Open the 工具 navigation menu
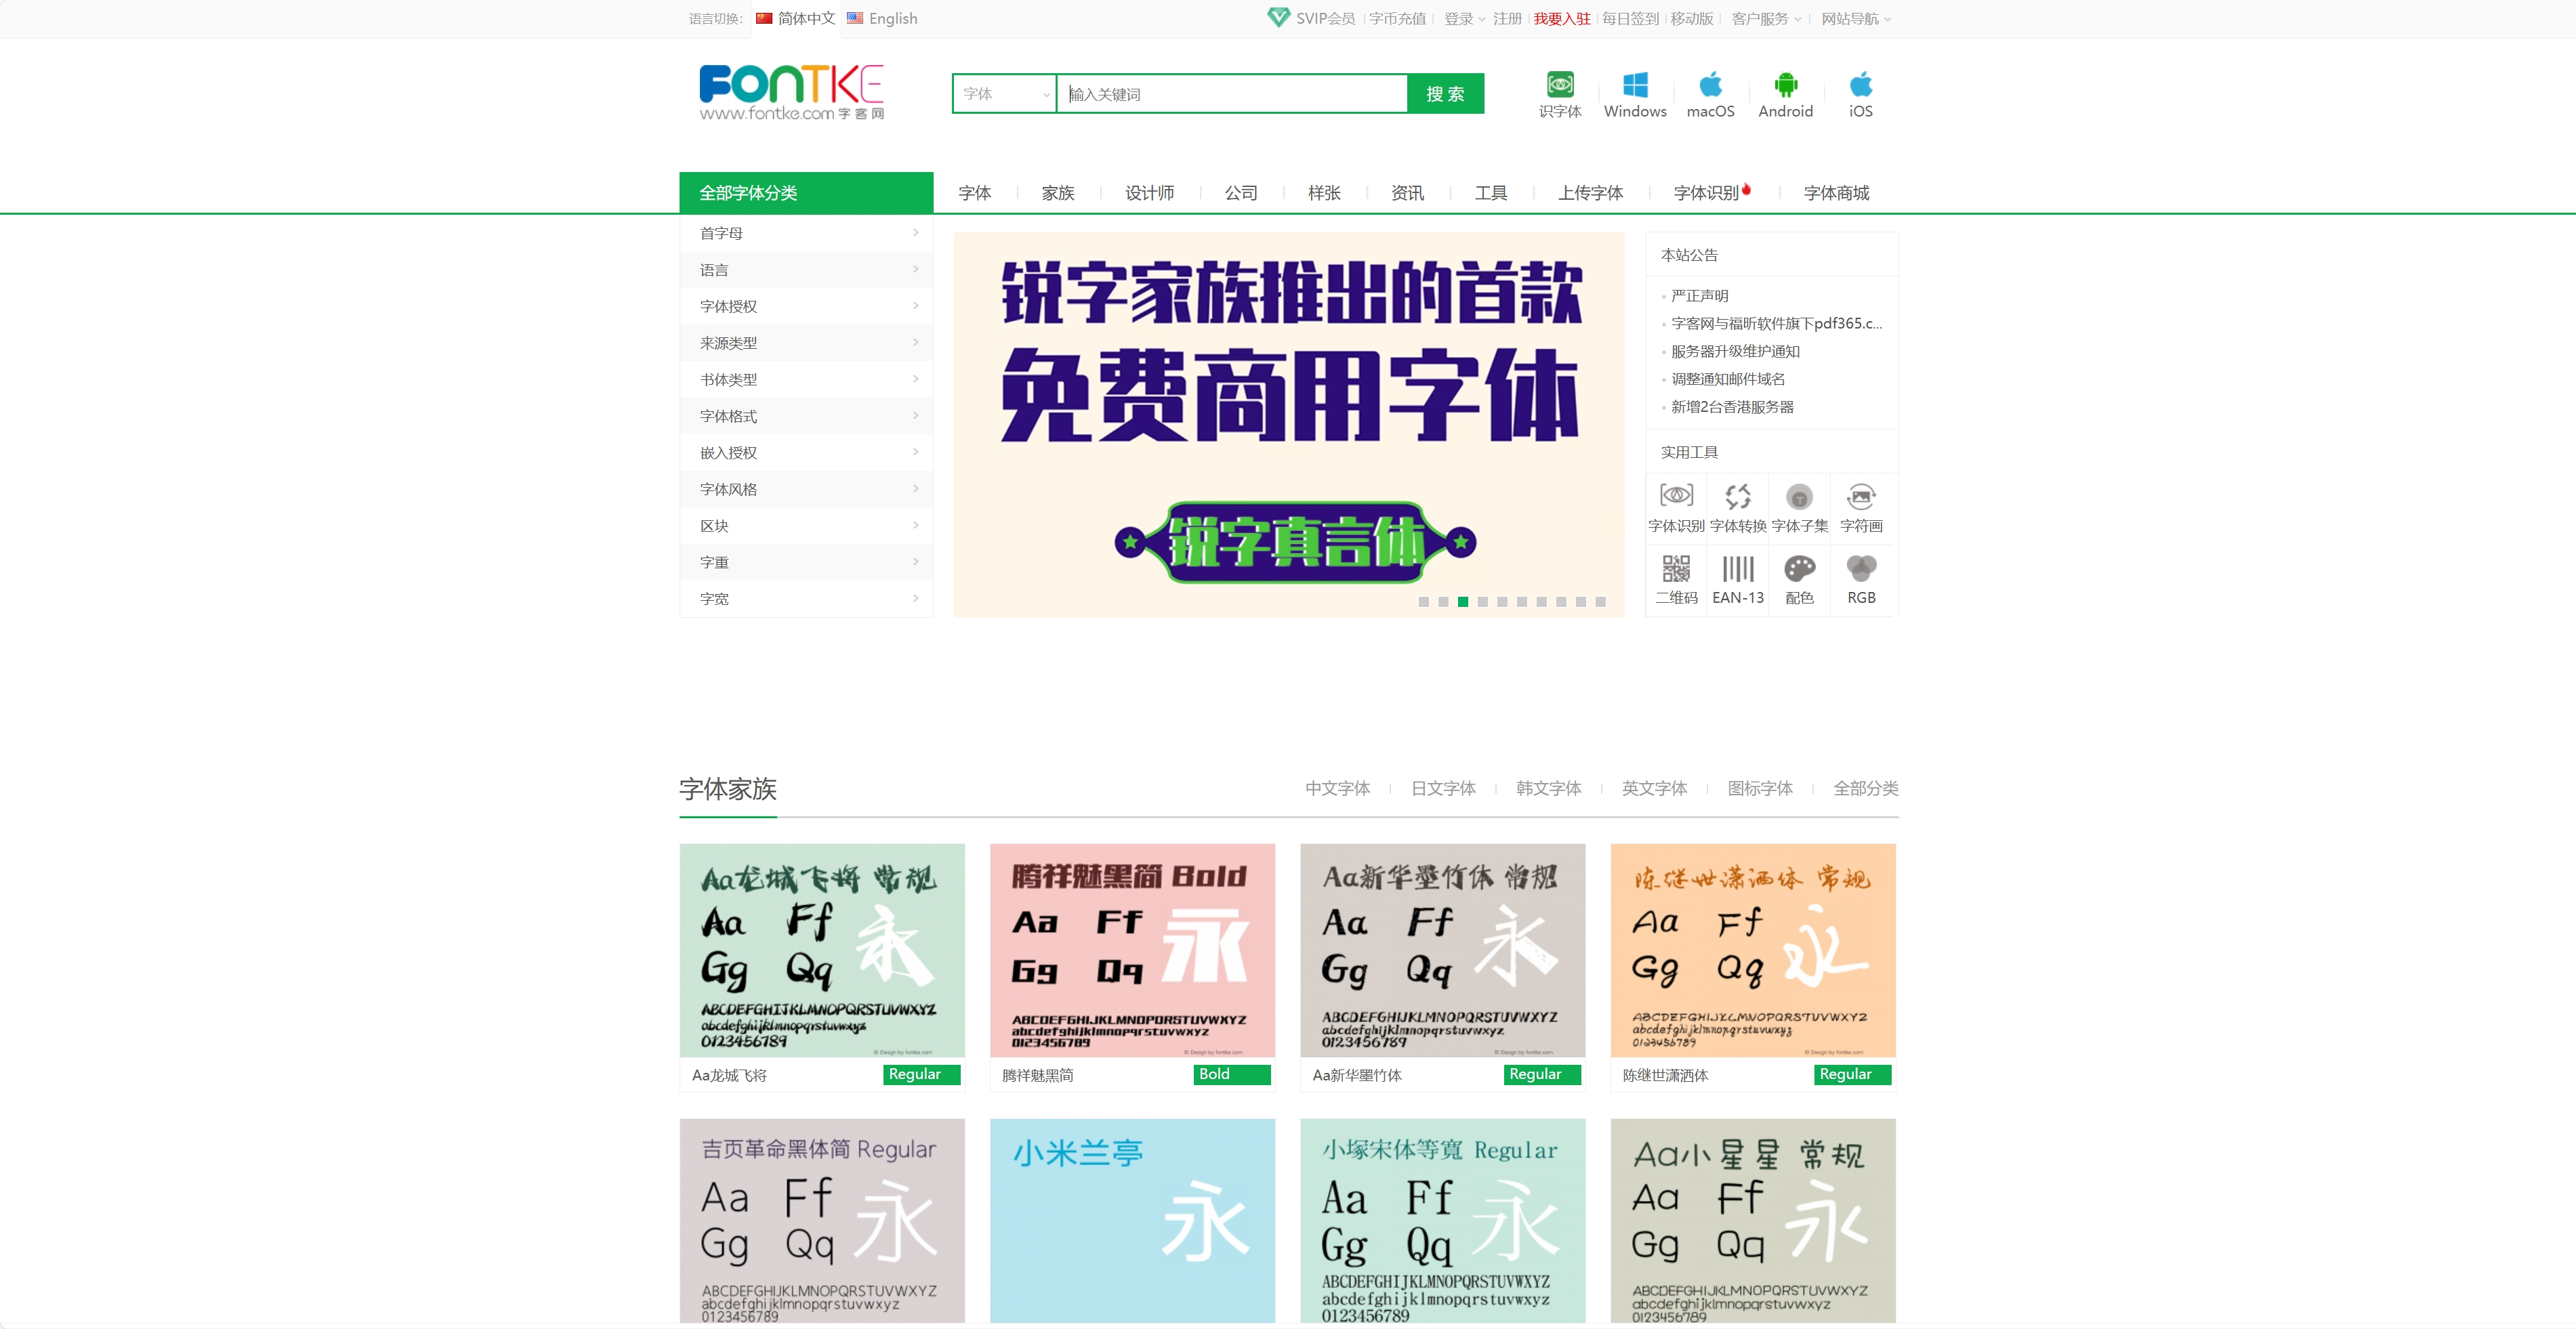This screenshot has height=1329, width=2576. [1489, 192]
